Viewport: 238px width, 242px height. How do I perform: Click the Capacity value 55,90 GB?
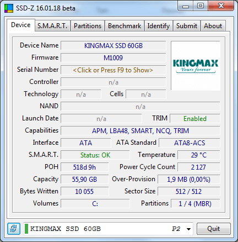tap(84, 180)
